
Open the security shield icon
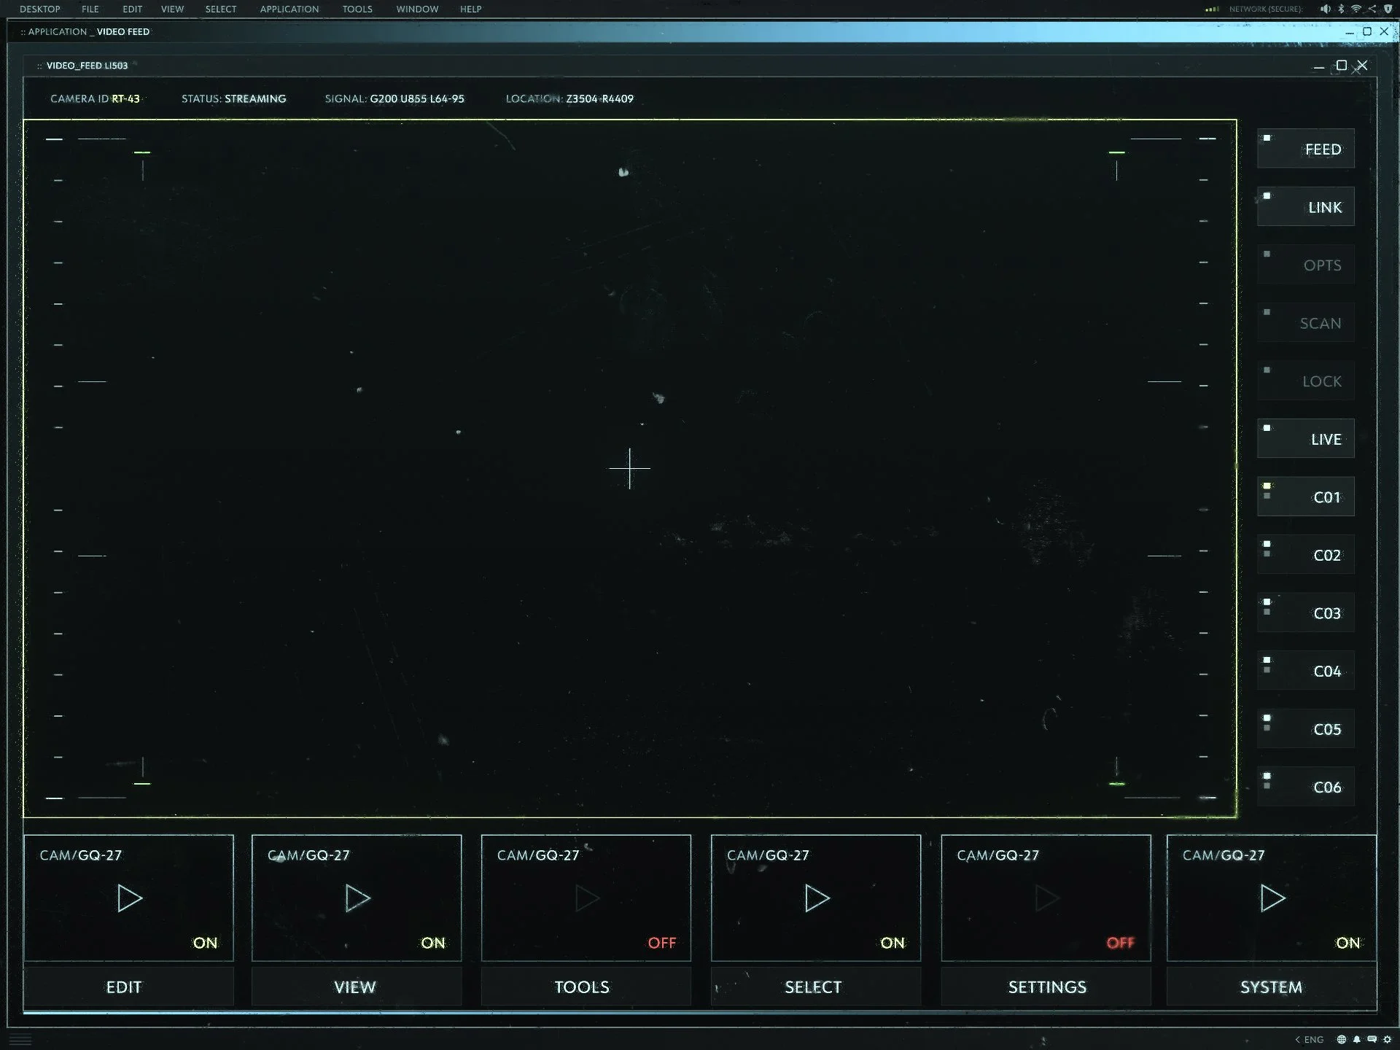pyautogui.click(x=1388, y=9)
